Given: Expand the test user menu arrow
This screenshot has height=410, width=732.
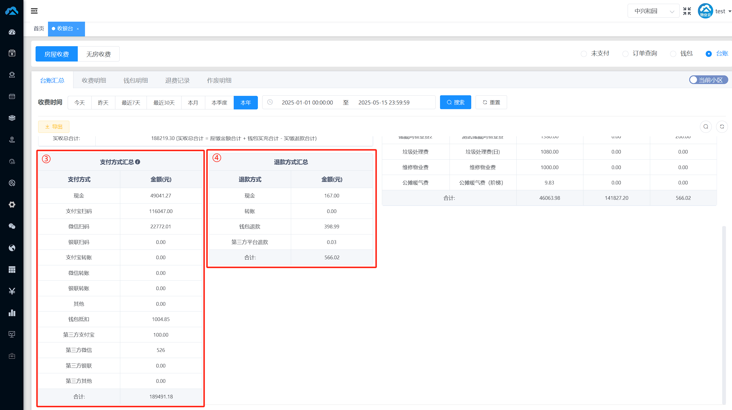Looking at the screenshot, I should tap(730, 11).
